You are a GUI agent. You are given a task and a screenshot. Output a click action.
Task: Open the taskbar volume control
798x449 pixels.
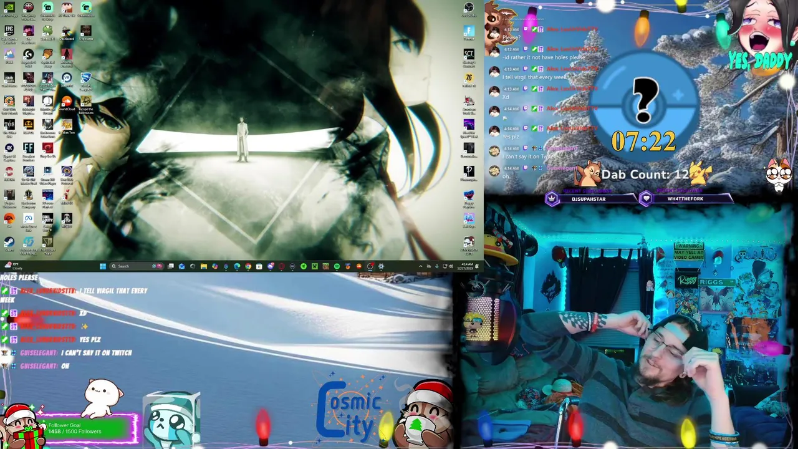click(x=451, y=266)
